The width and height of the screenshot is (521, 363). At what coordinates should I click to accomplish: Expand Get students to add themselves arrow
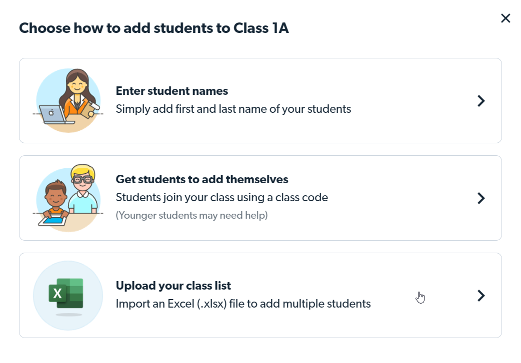[x=481, y=198]
